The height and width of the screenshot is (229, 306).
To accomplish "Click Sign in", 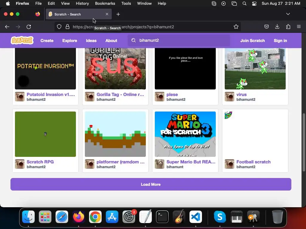I will click(280, 41).
